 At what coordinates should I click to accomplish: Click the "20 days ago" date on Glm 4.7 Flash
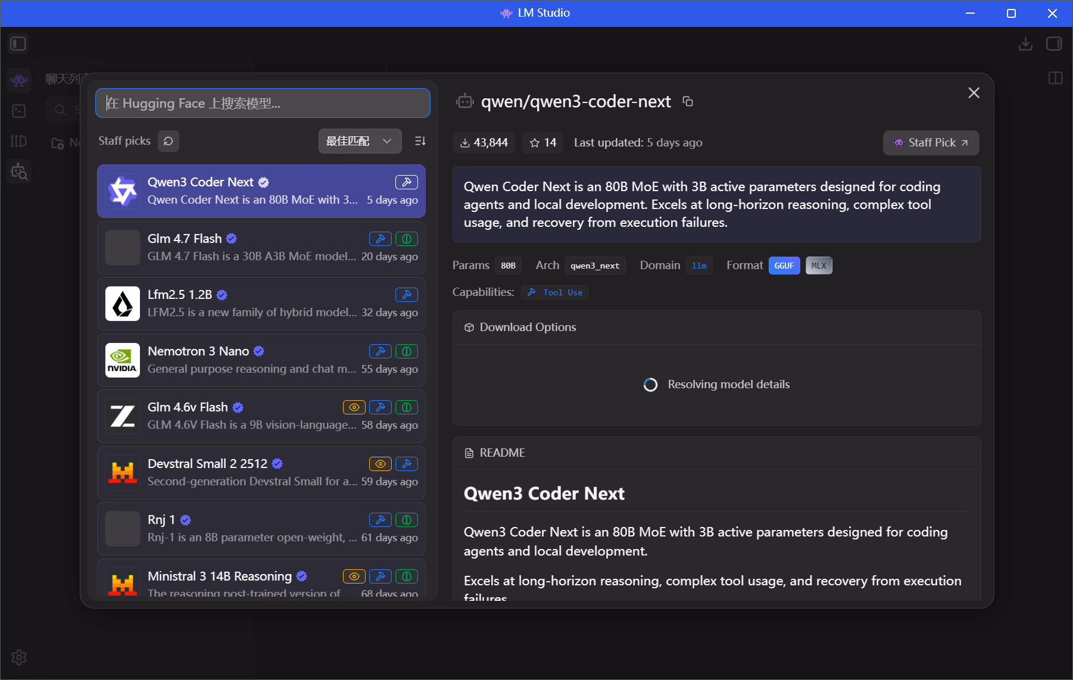point(389,257)
